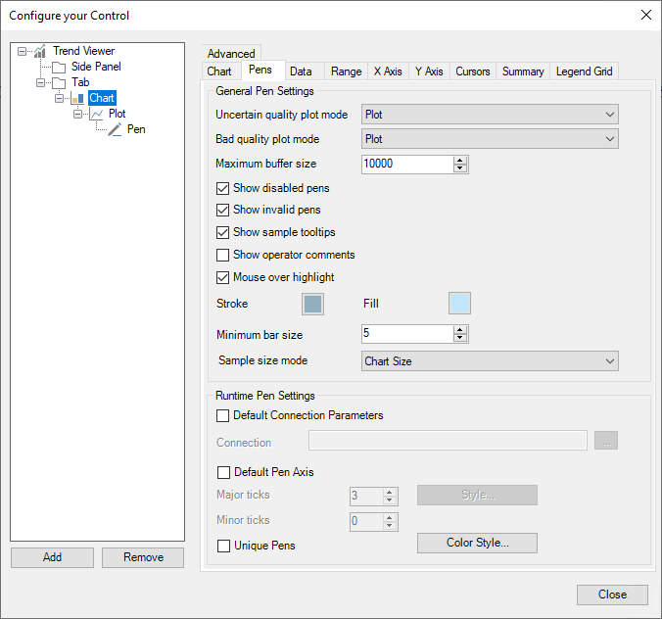Switch to the Y Axis tab

429,71
